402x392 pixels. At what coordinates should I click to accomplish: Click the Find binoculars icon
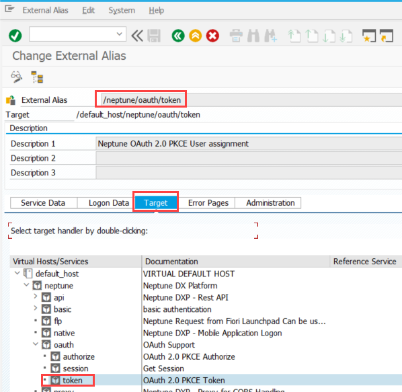click(253, 36)
